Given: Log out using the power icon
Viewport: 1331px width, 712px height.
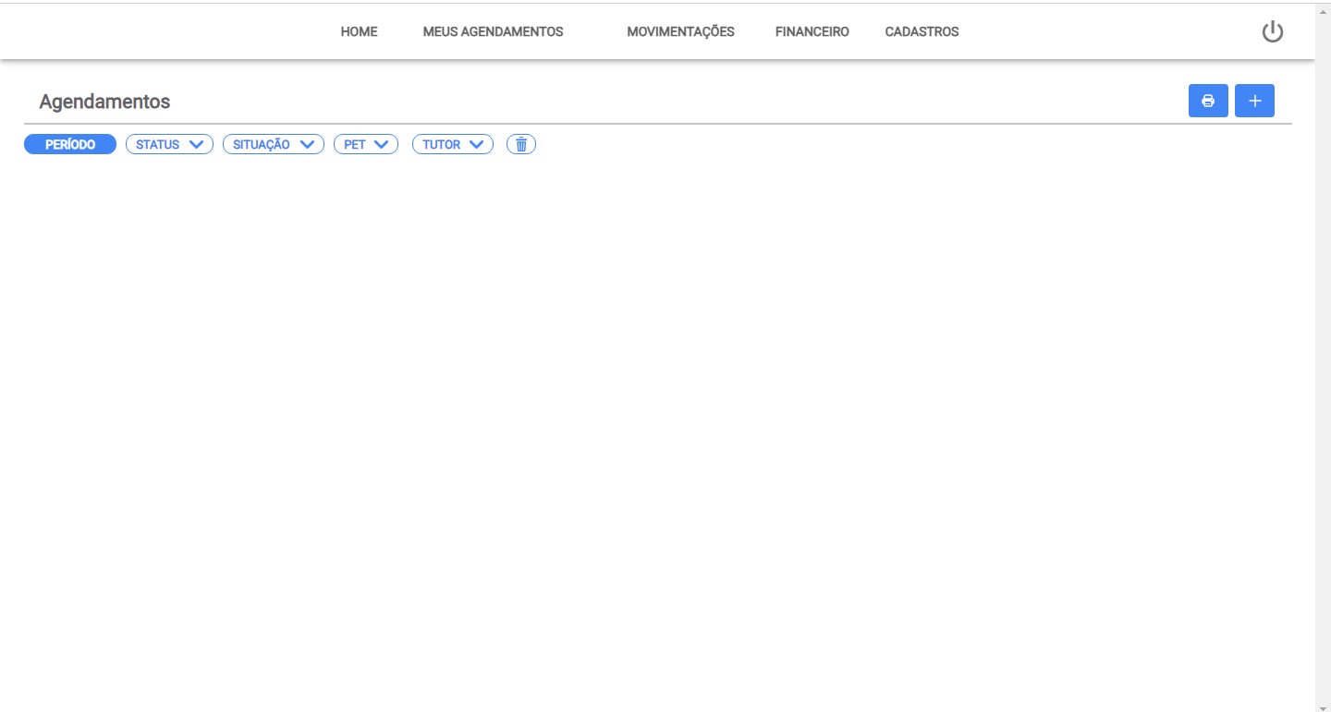Looking at the screenshot, I should 1273,32.
